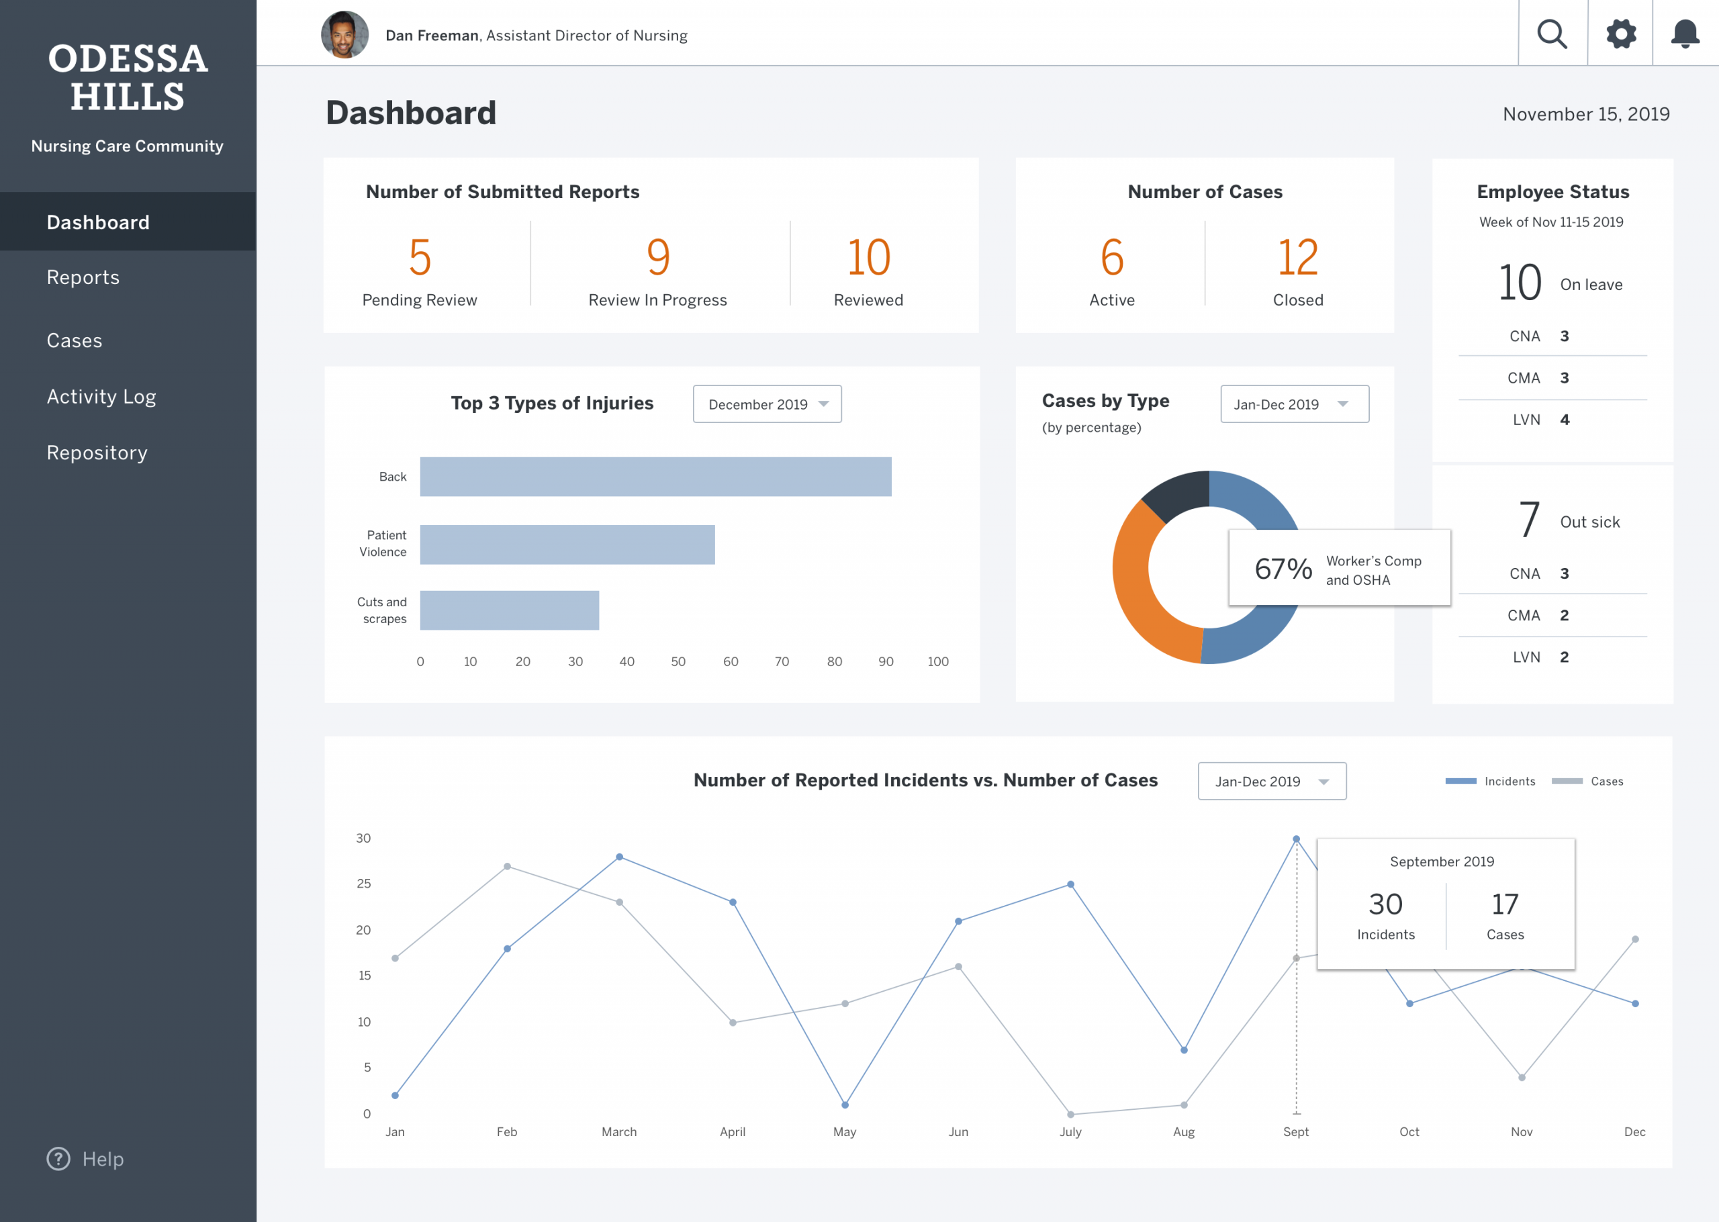Click the 5 Pending Review count
This screenshot has width=1719, height=1222.
tap(420, 257)
